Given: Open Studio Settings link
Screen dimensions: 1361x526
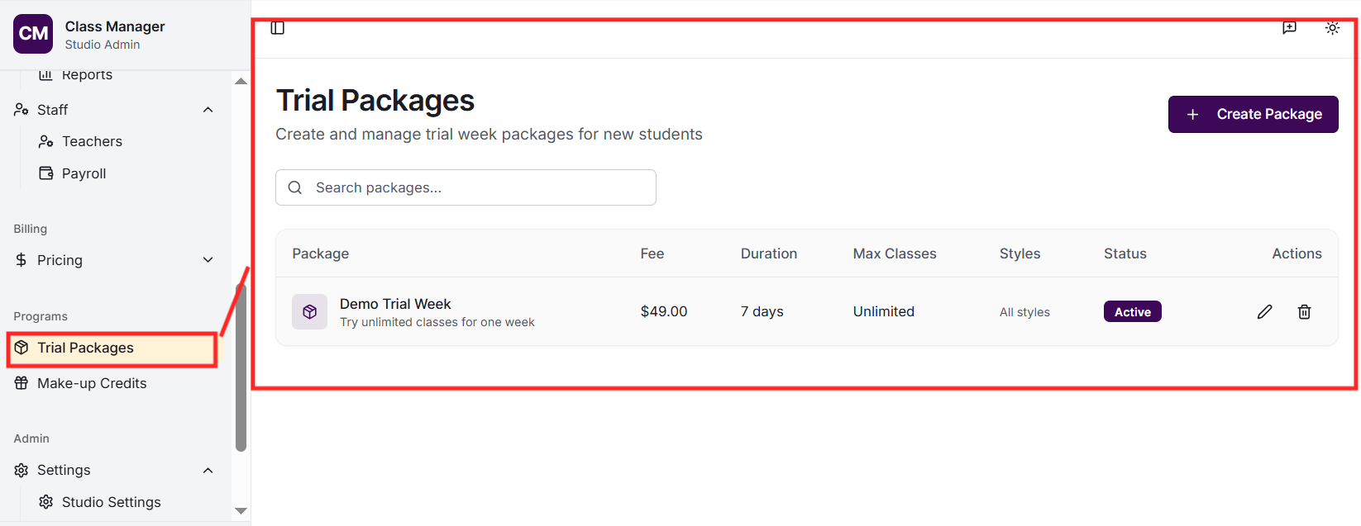Looking at the screenshot, I should (111, 502).
